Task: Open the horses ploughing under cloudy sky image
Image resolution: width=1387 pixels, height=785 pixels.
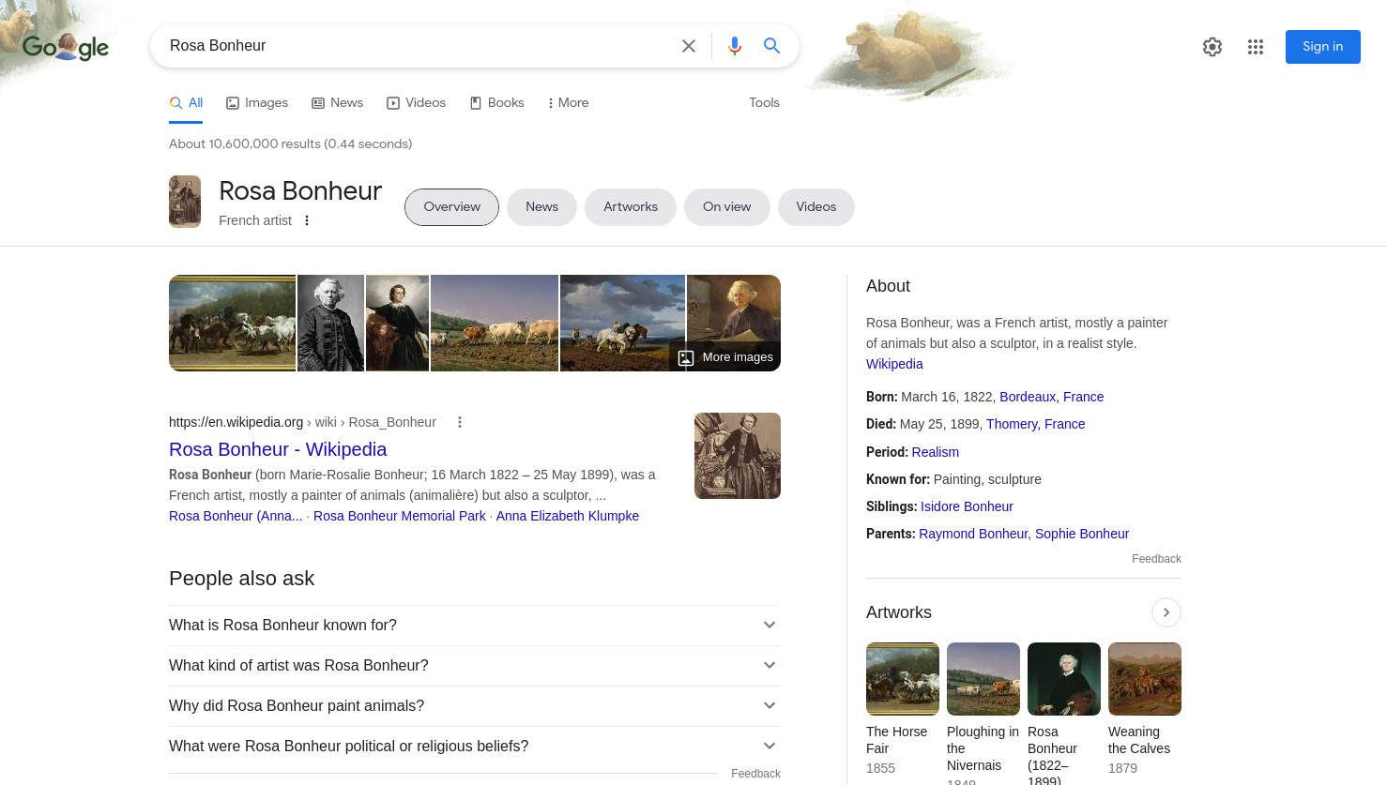Action: pyautogui.click(x=622, y=323)
